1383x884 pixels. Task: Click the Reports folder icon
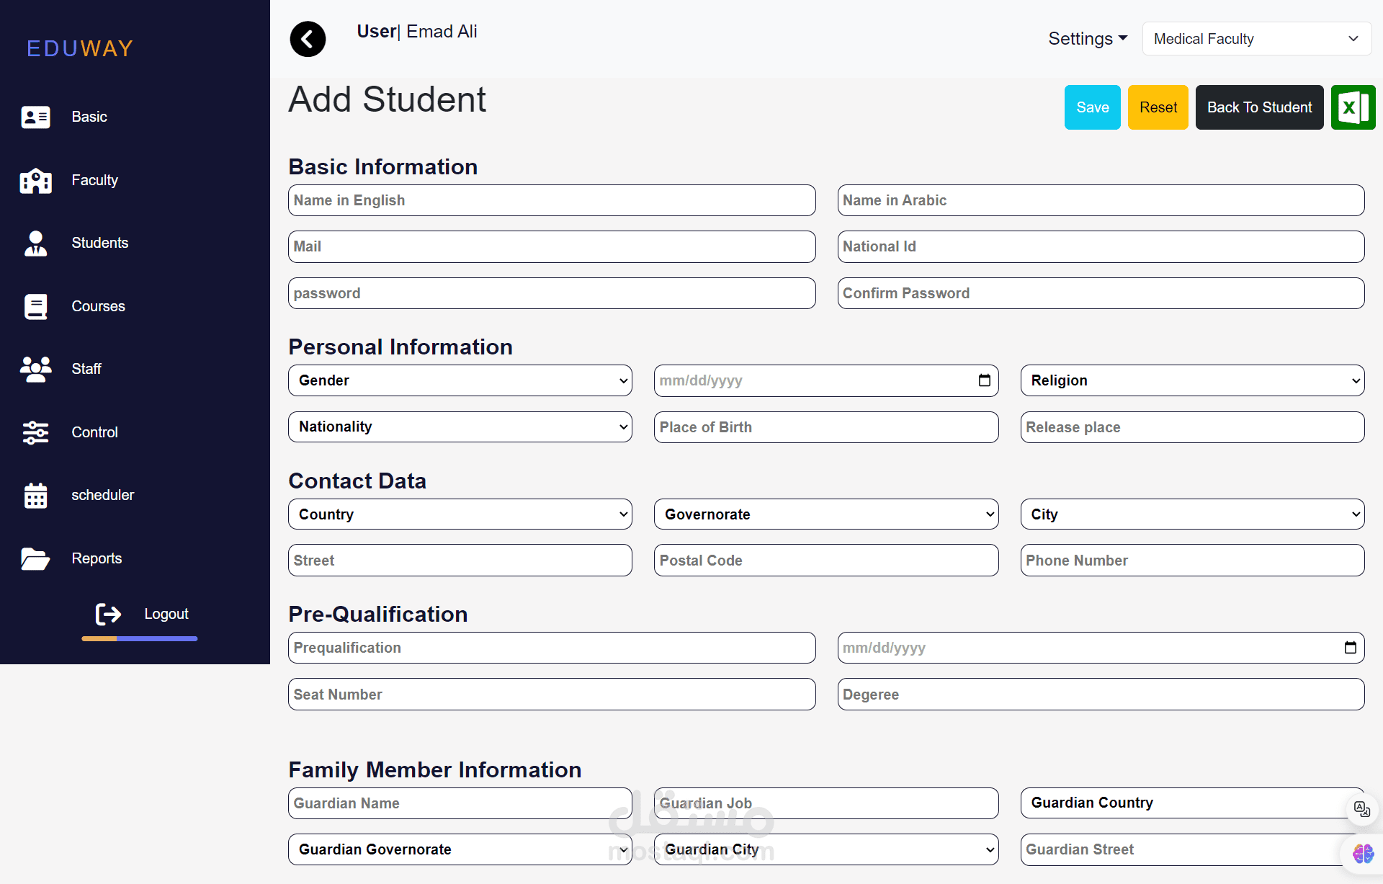(x=35, y=558)
